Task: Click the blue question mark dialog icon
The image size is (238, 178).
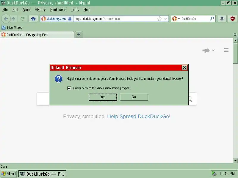Action: pyautogui.click(x=59, y=79)
